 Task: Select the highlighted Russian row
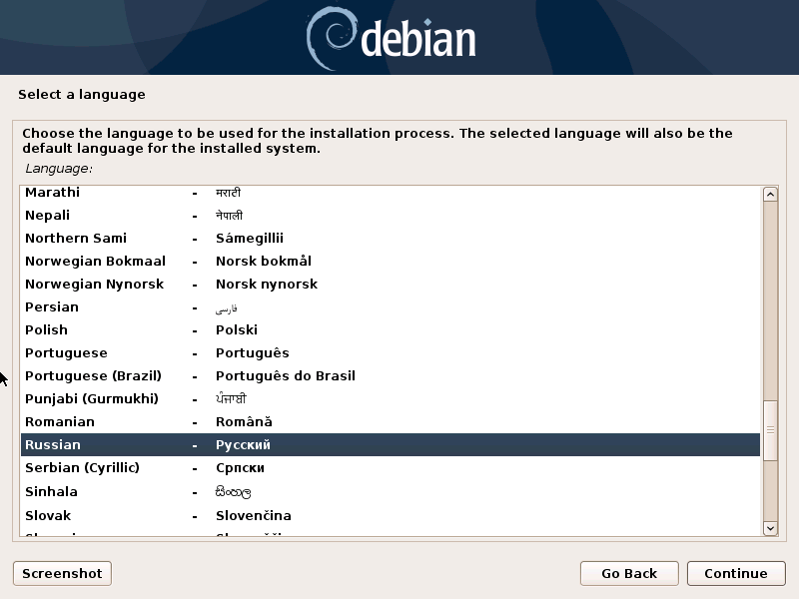(x=391, y=444)
